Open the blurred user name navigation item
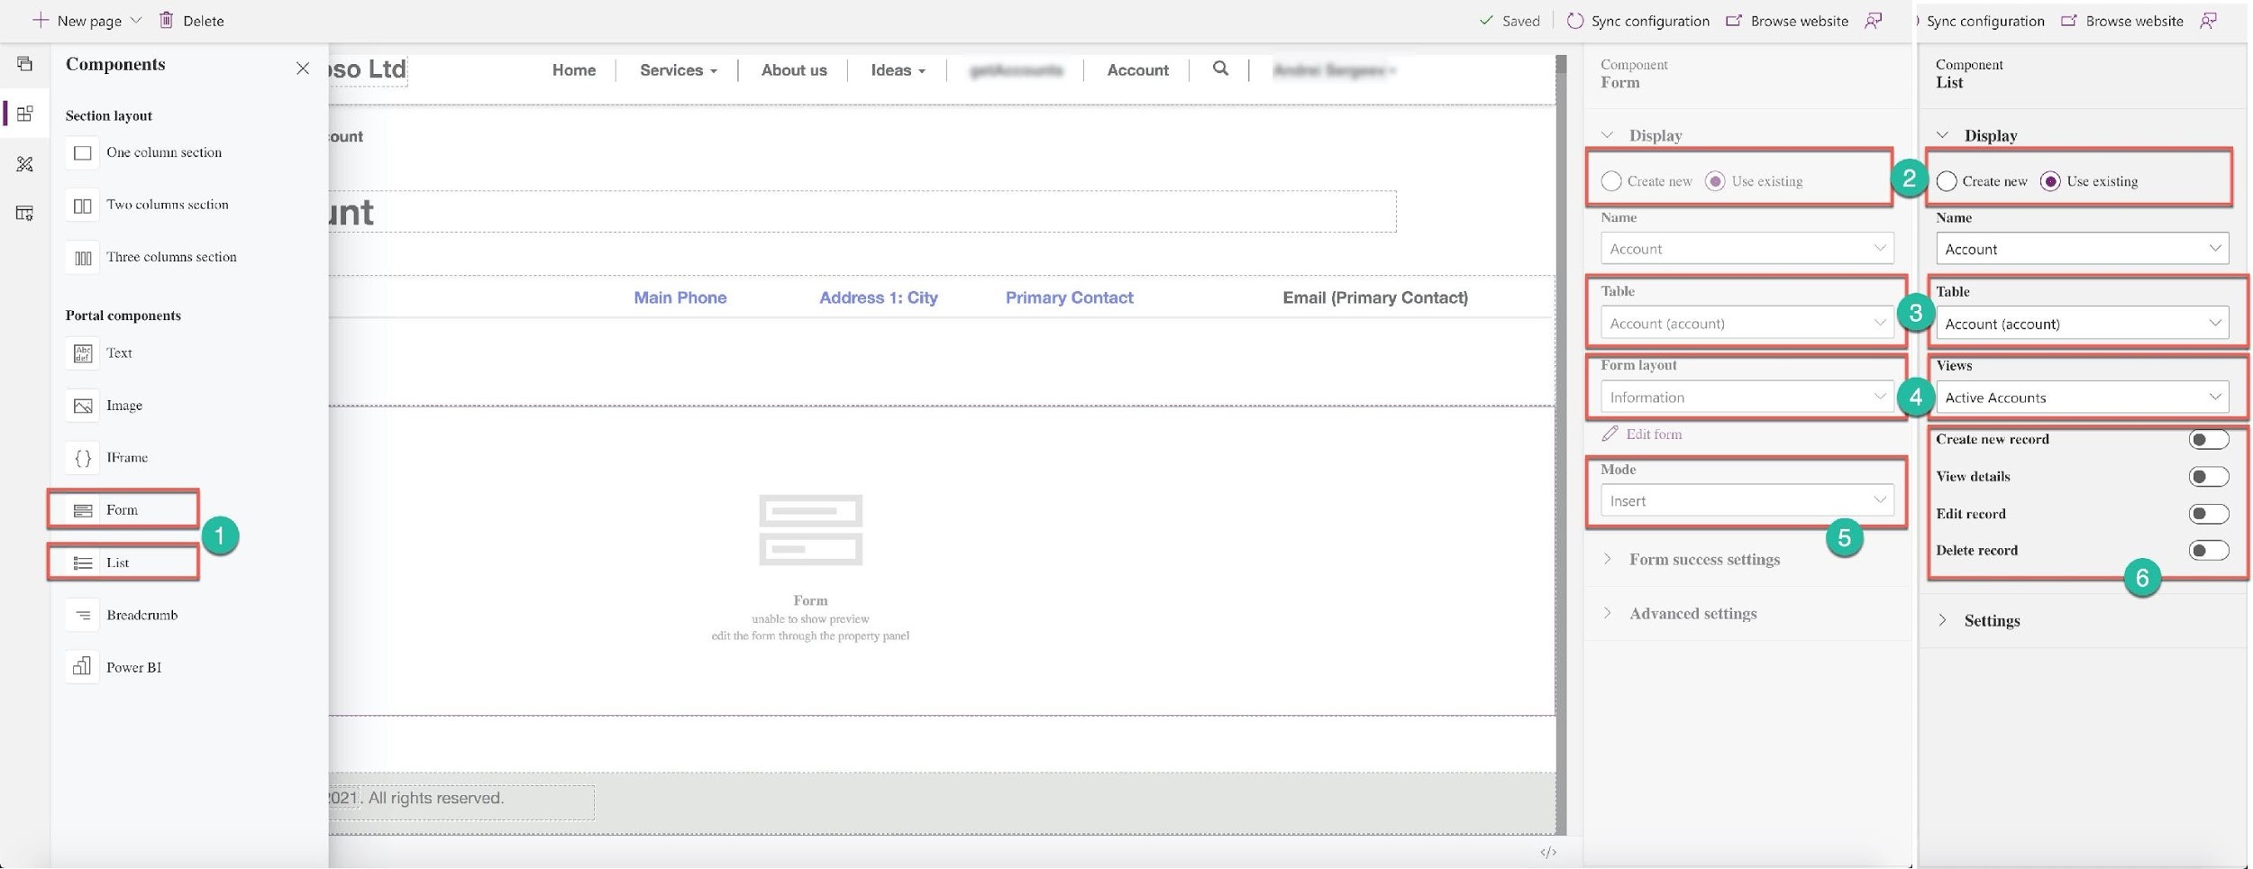This screenshot has height=869, width=2253. coord(1334,69)
